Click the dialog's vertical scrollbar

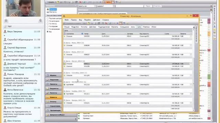(194, 70)
